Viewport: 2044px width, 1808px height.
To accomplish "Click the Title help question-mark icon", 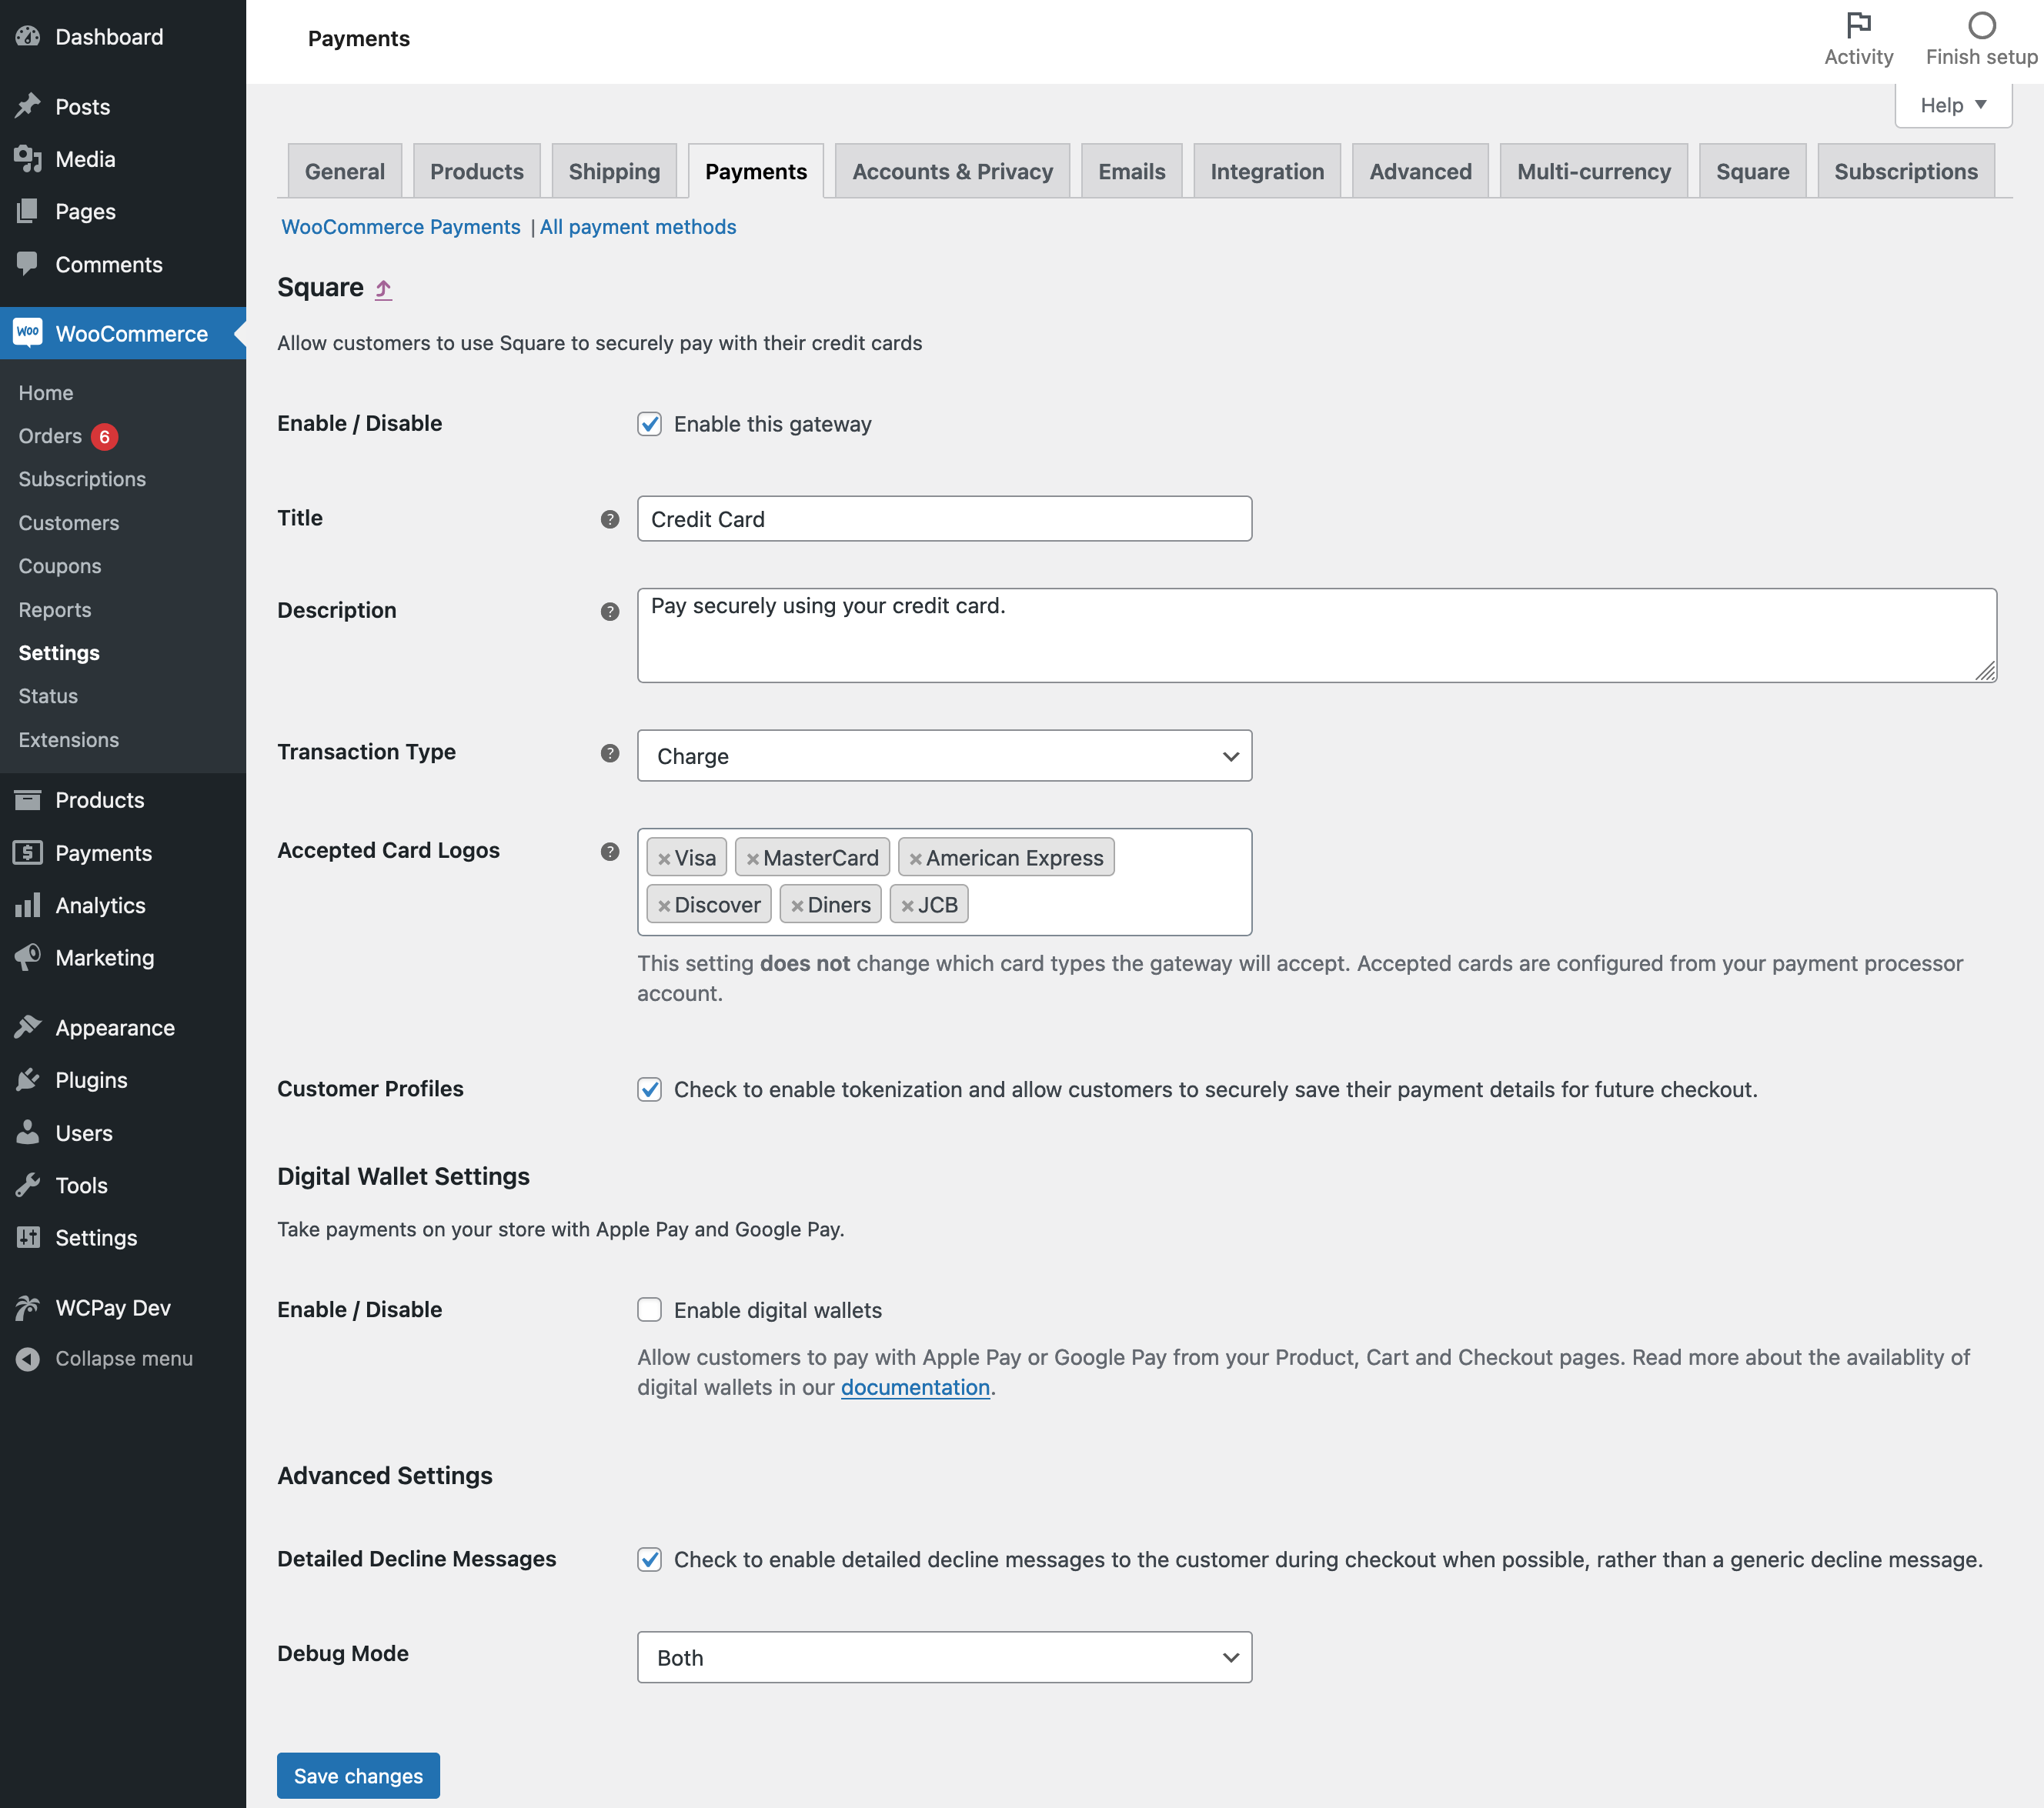I will click(x=609, y=519).
